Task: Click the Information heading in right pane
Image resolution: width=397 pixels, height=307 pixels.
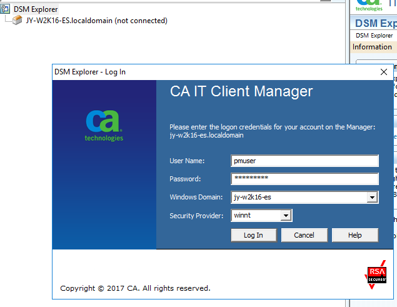Action: click(x=372, y=47)
